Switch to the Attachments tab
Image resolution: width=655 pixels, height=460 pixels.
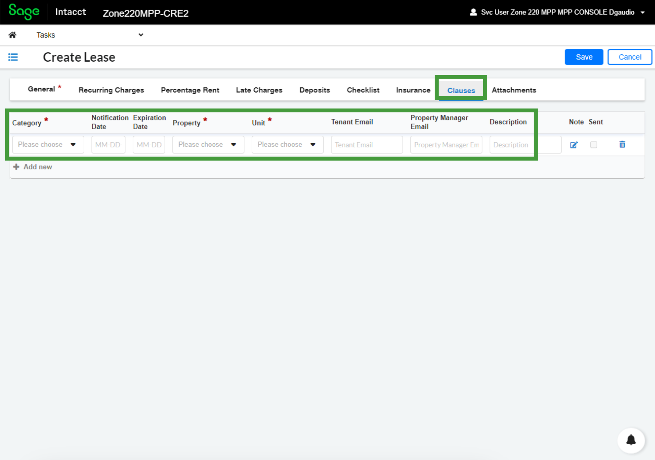tap(514, 90)
